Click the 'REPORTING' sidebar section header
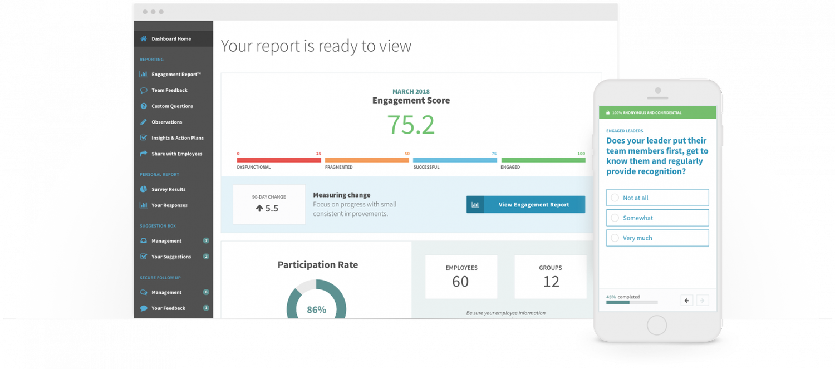835x369 pixels. pyautogui.click(x=151, y=60)
